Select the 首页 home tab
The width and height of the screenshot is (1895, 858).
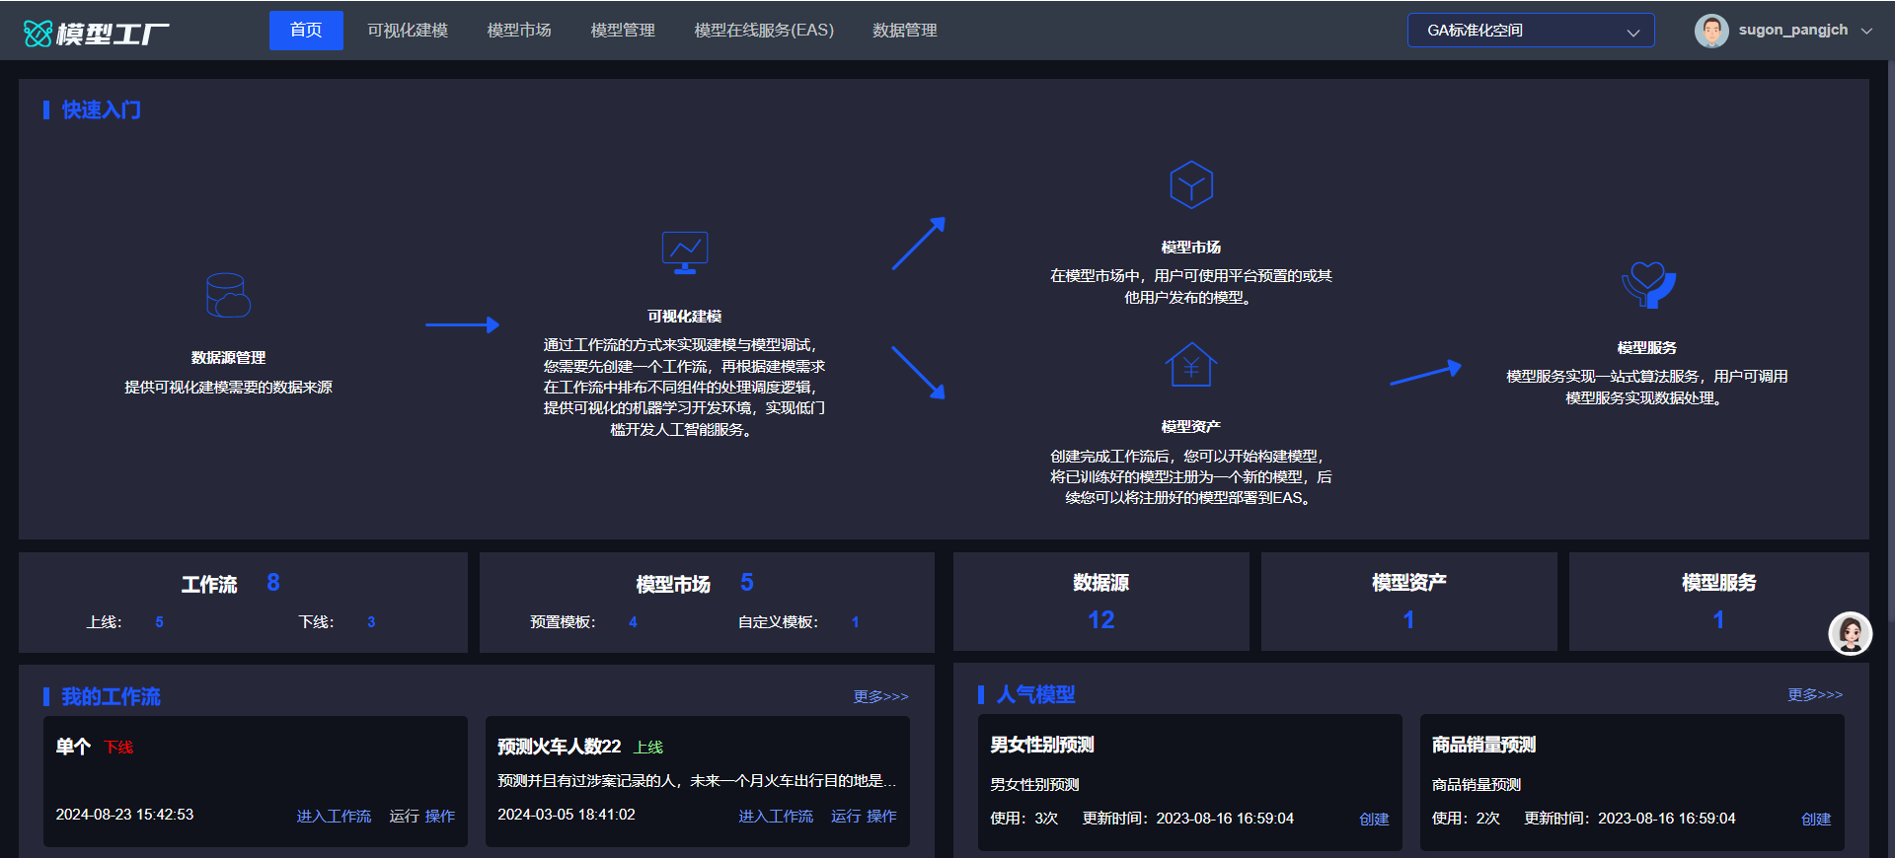click(x=306, y=31)
